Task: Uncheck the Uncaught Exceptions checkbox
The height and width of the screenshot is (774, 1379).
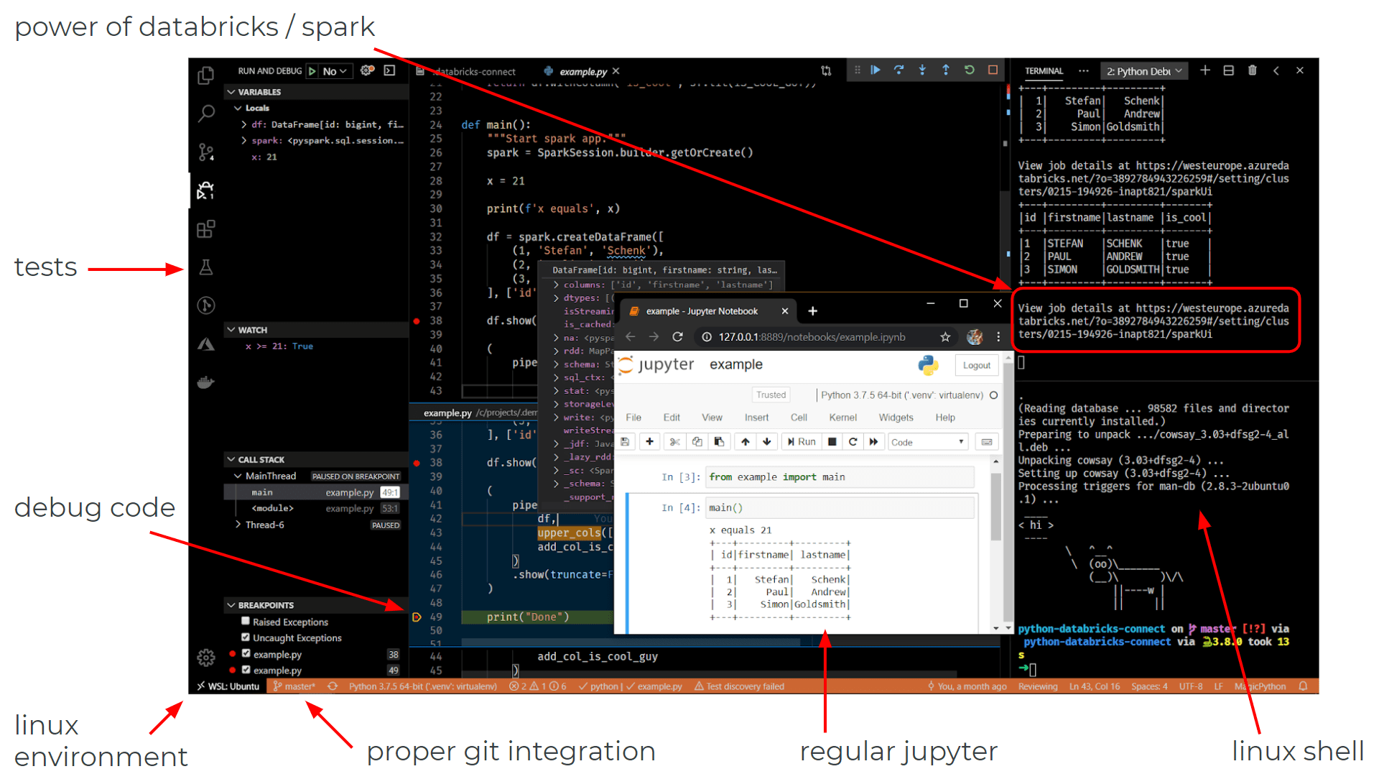Action: coord(245,637)
